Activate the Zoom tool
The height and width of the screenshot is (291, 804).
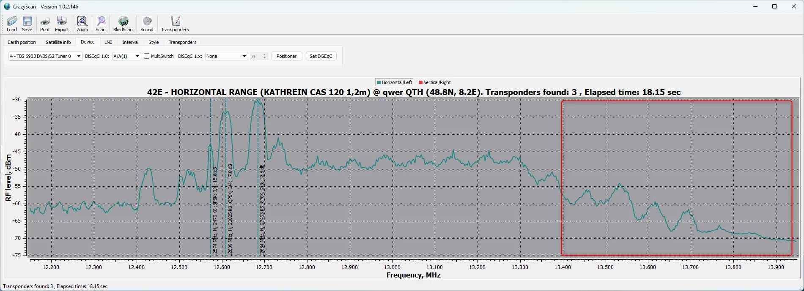(x=82, y=24)
